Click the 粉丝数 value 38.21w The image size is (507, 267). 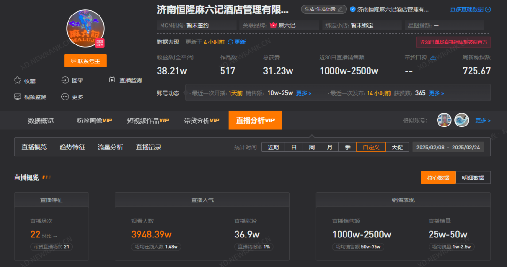[x=172, y=71]
